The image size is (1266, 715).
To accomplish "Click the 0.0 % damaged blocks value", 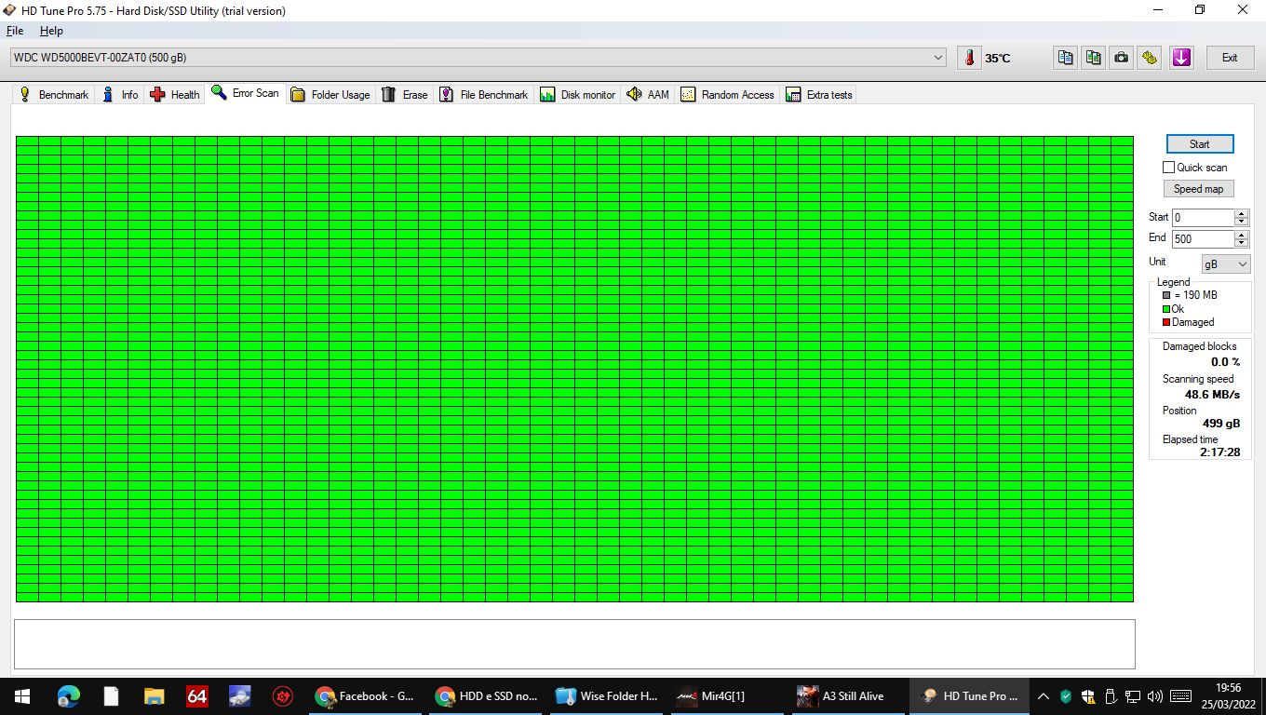I will (1225, 362).
